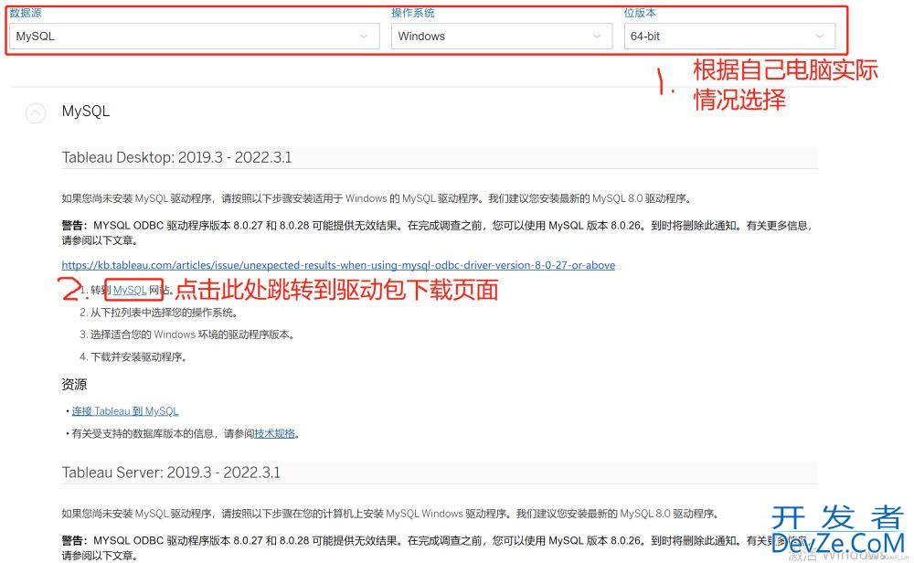Viewport: 914px width, 563px height.
Task: Open the 位版本 dropdown showing 64-bit
Action: pos(729,37)
